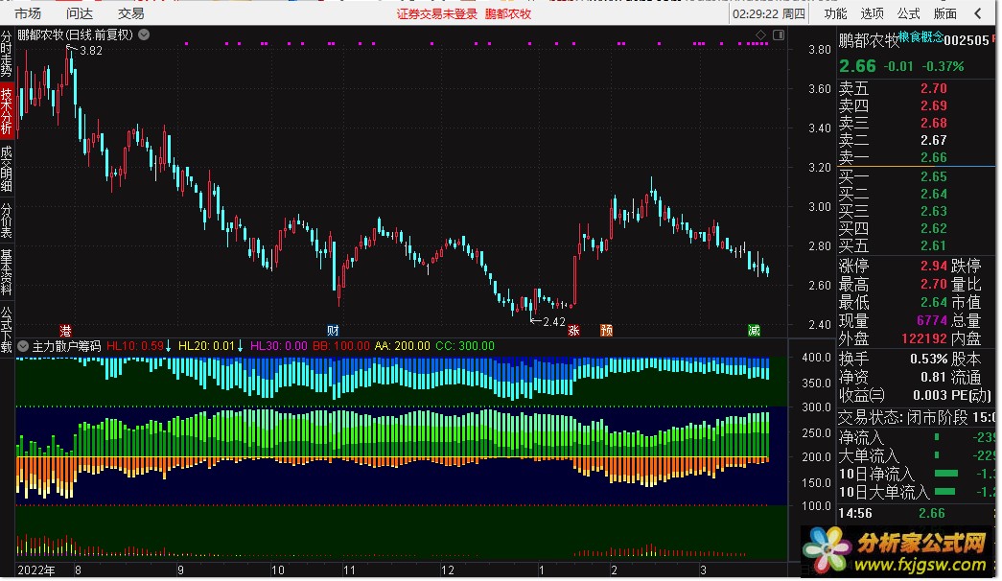Viewport: 1002px width, 581px height.
Task: Open dropdown beside 主力散户筹码 indicator
Action: tap(23, 346)
